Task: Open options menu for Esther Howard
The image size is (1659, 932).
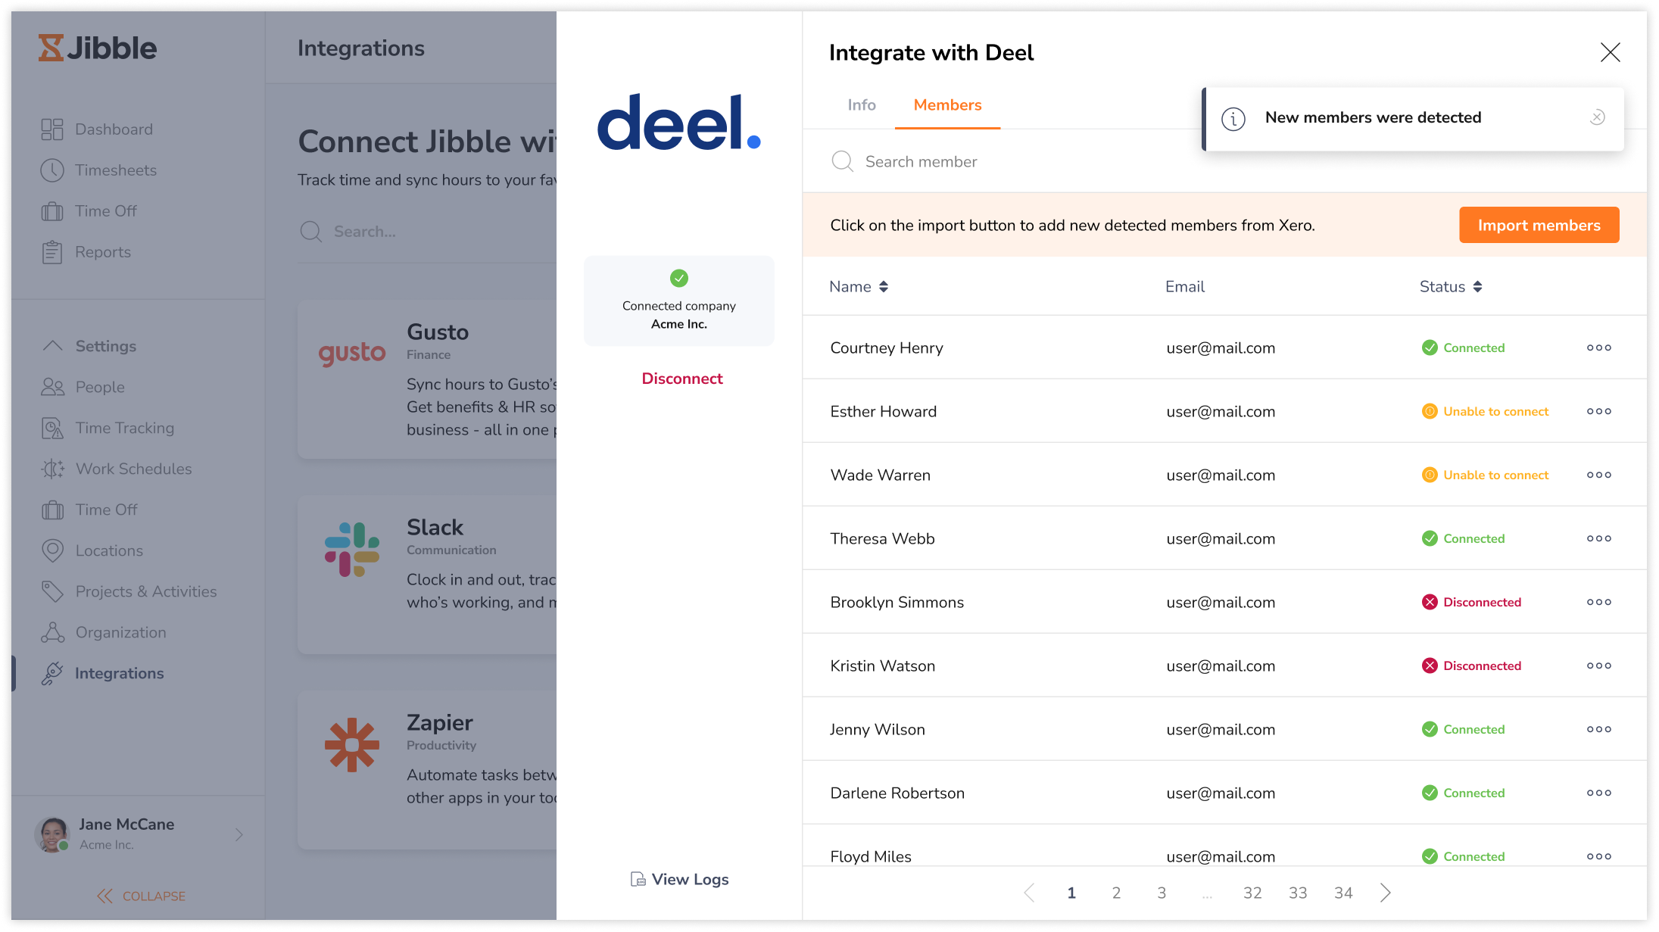Action: (1598, 411)
